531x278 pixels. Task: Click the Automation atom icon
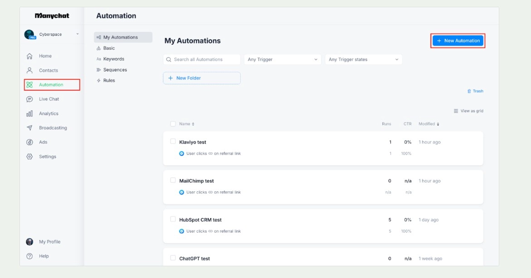pos(30,85)
